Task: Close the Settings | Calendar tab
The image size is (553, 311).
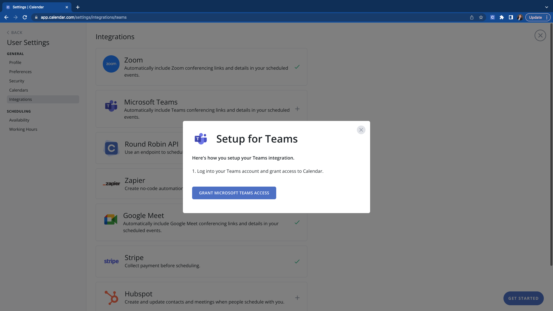Action: point(67,7)
